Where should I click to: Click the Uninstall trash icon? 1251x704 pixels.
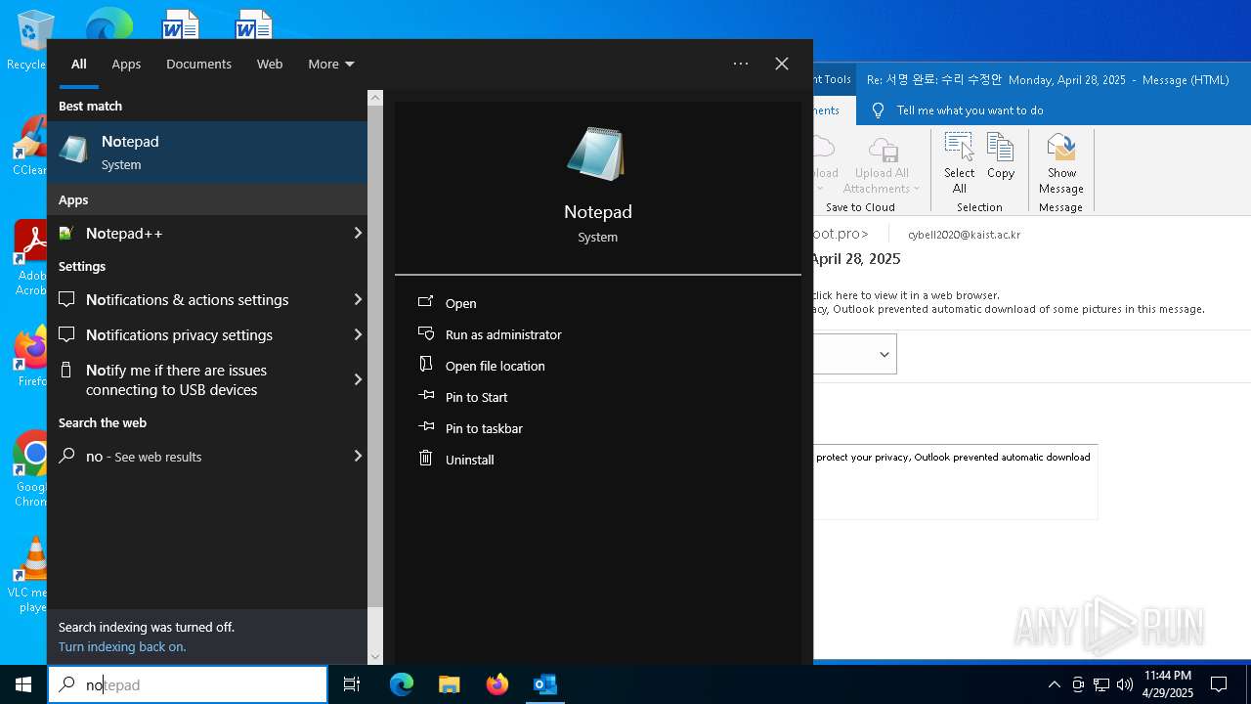[x=425, y=459]
